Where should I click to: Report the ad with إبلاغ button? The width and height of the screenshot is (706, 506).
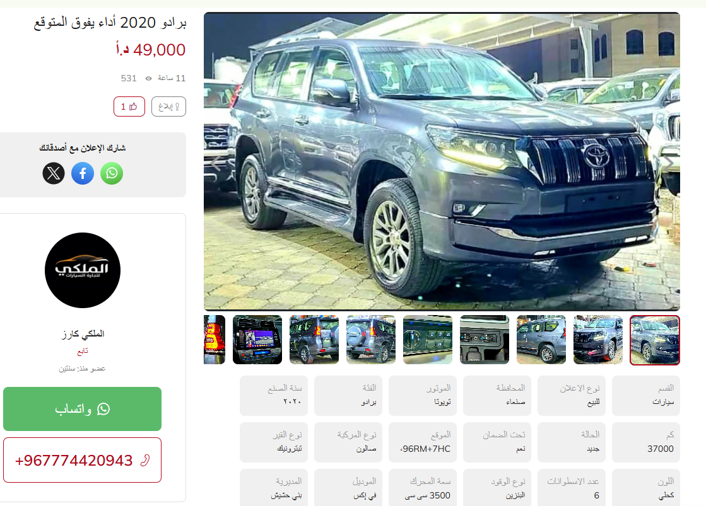[169, 106]
